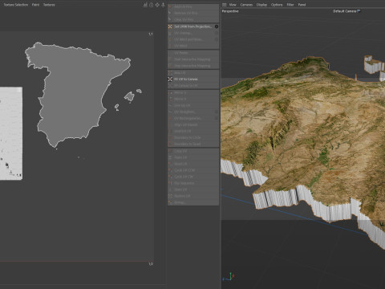Click the Reset UV command label
Screen dimensions: 385x289
tap(180, 164)
